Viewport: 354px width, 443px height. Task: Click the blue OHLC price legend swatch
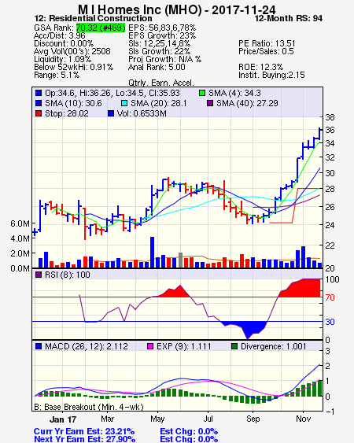(x=39, y=93)
